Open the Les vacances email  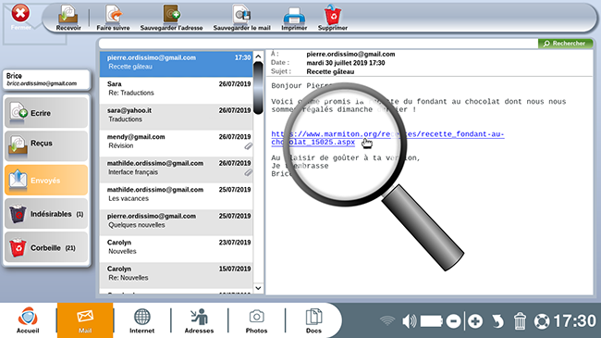tap(177, 196)
